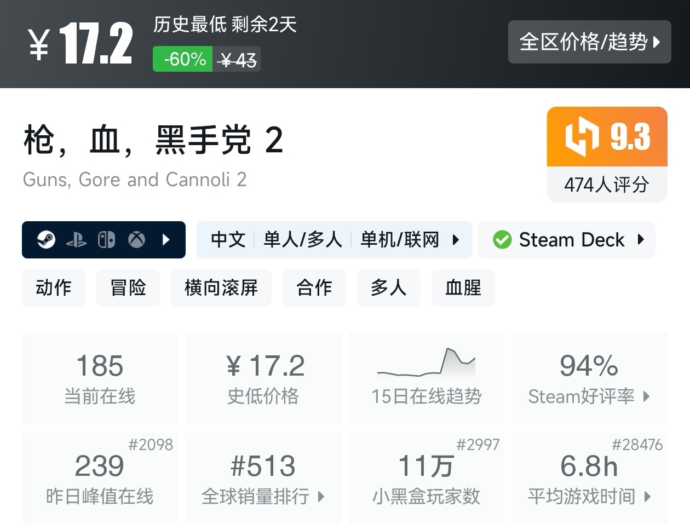Expand Steam Deck compatibility details
Image resolution: width=690 pixels, height=524 pixels.
[640, 239]
